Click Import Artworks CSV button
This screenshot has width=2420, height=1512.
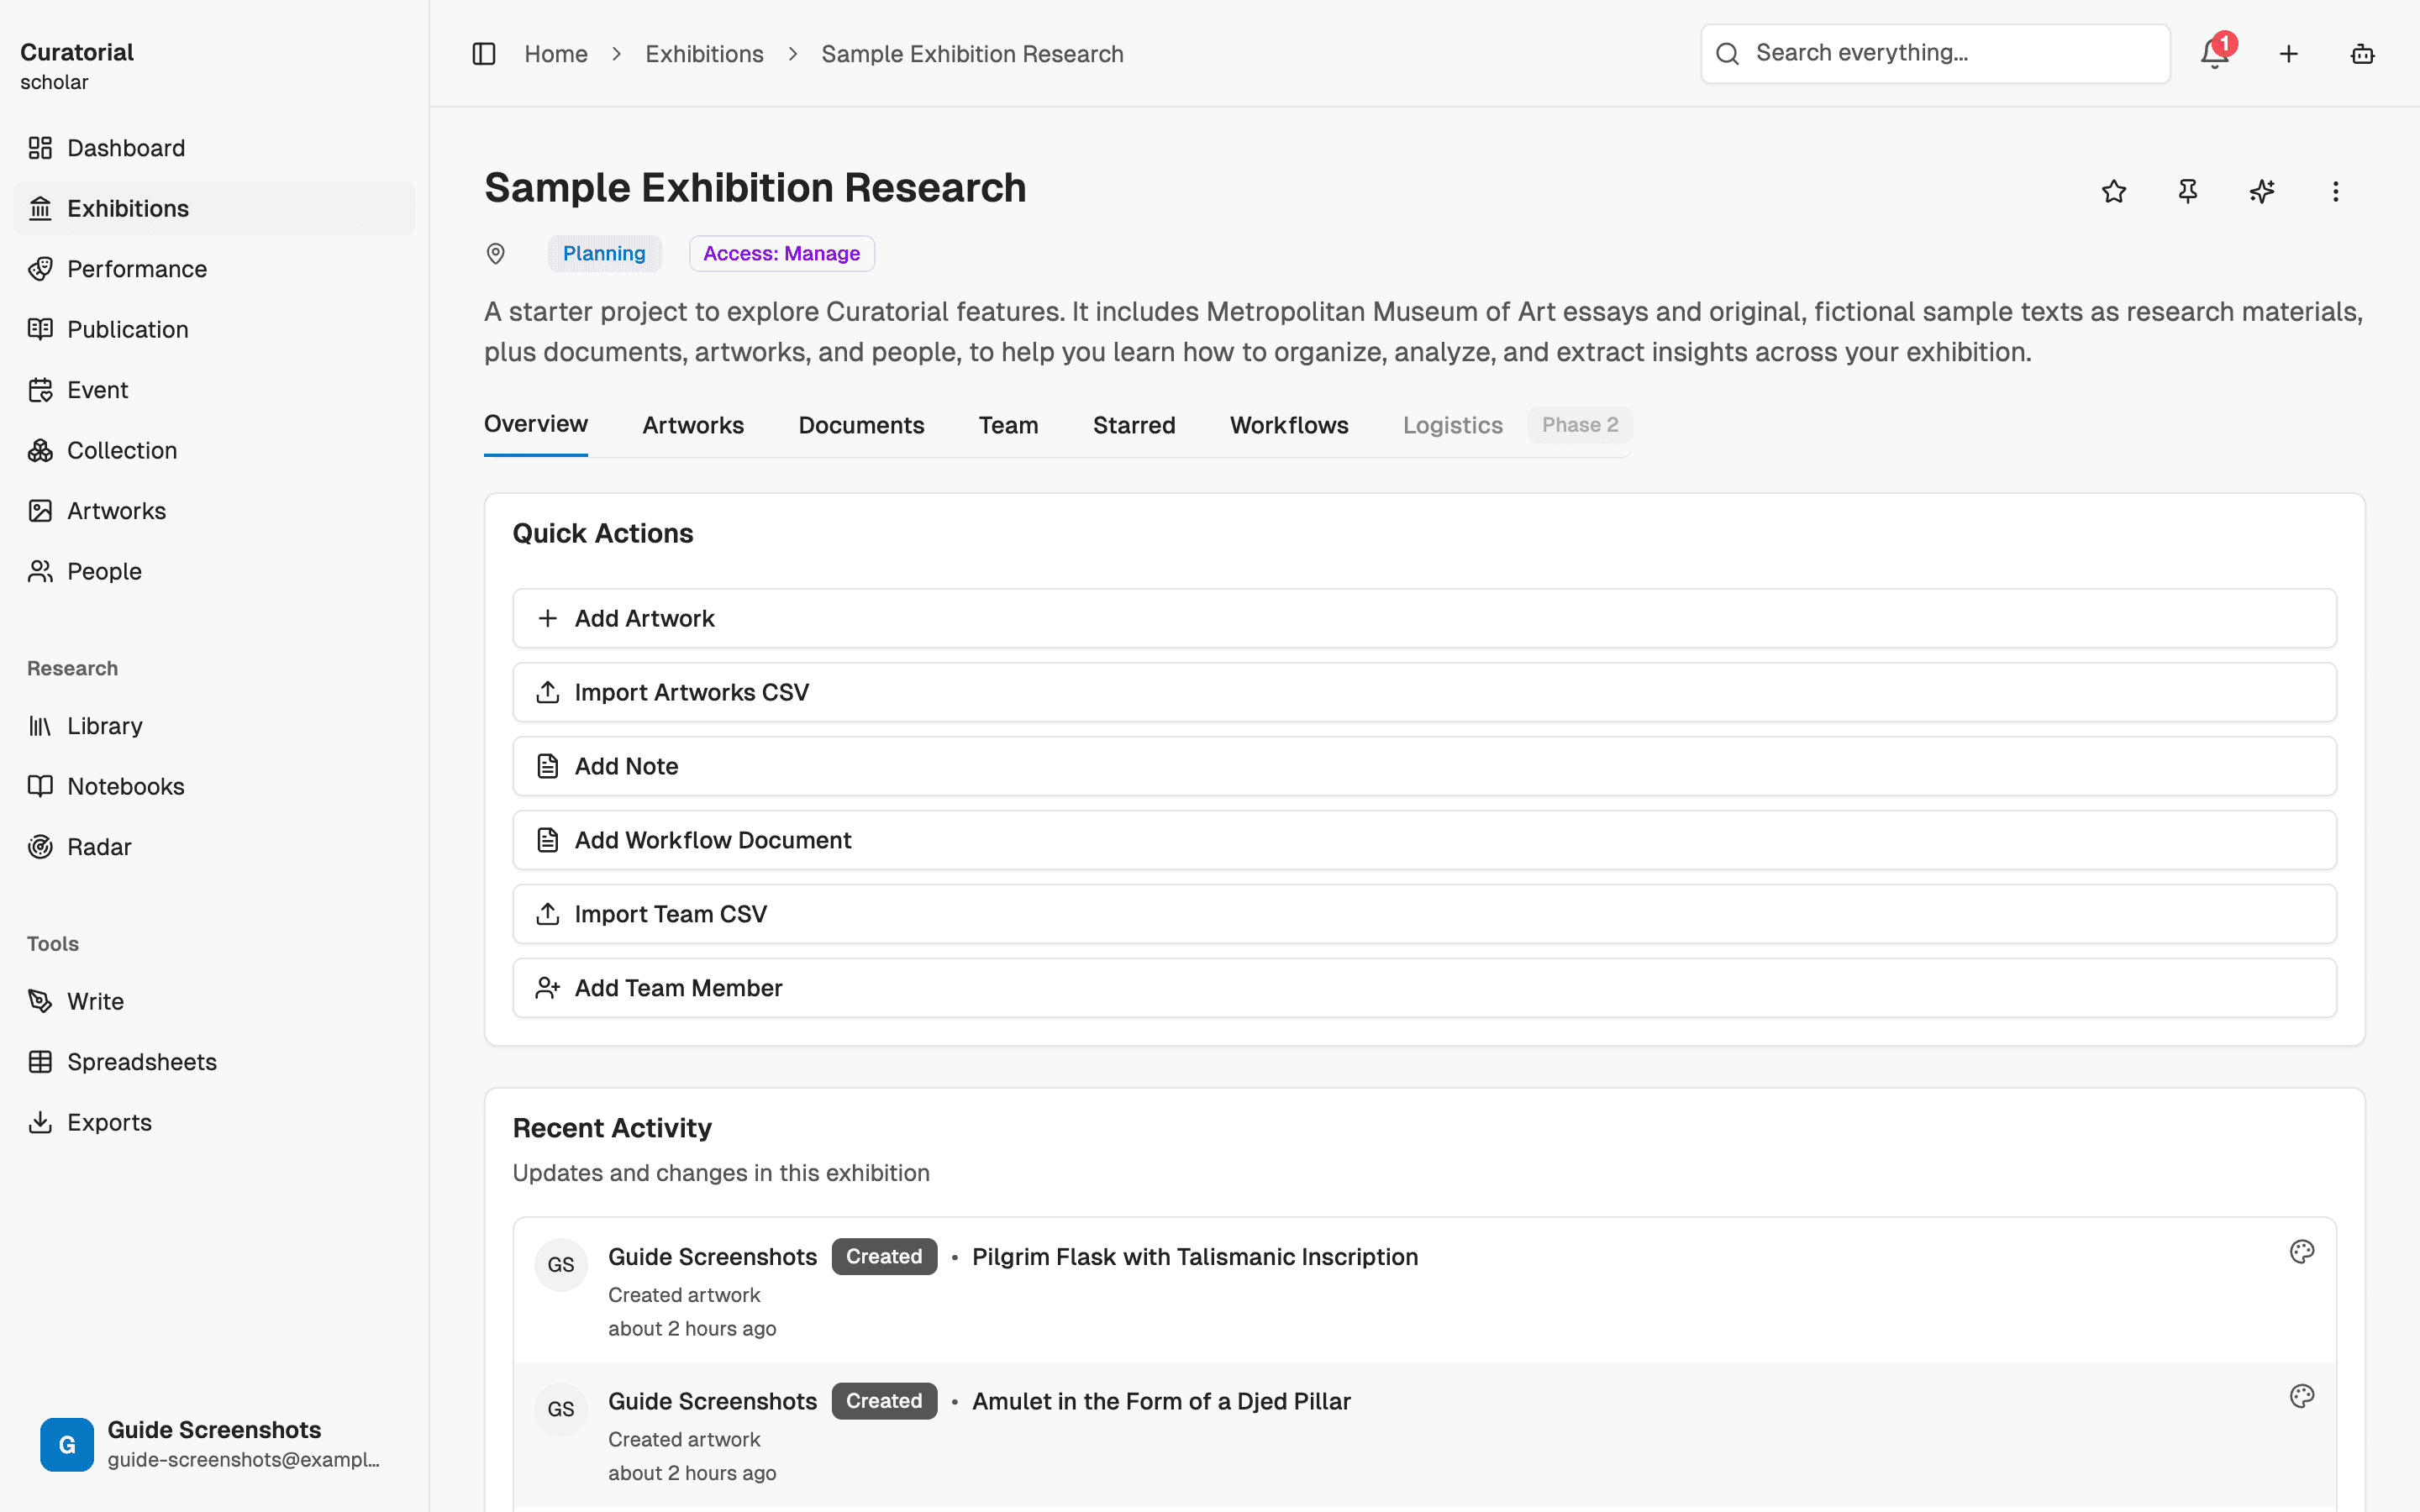point(1424,692)
